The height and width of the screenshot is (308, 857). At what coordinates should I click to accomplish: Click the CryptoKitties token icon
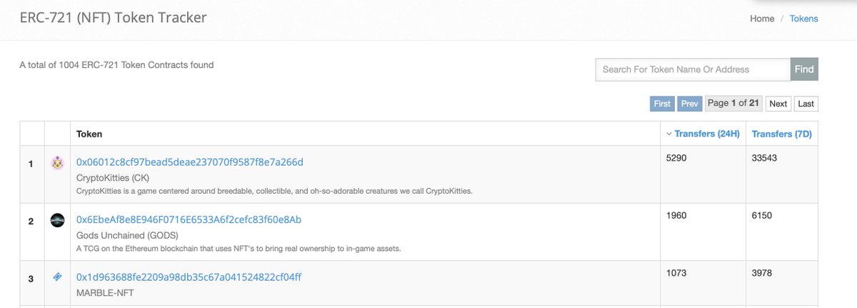click(x=58, y=164)
